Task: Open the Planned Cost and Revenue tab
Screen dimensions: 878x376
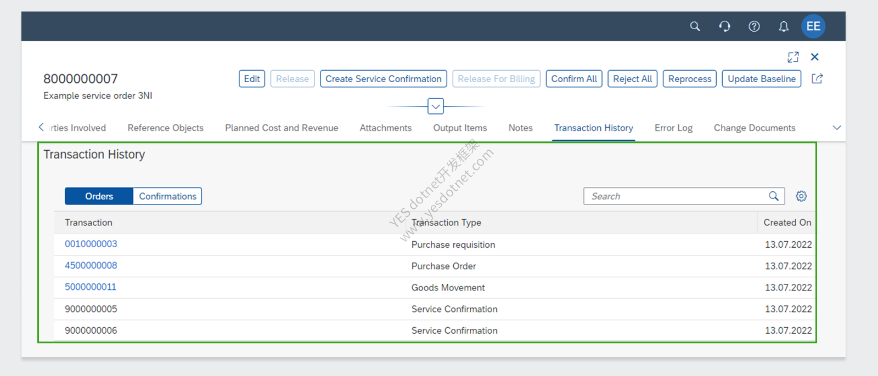Action: [282, 128]
